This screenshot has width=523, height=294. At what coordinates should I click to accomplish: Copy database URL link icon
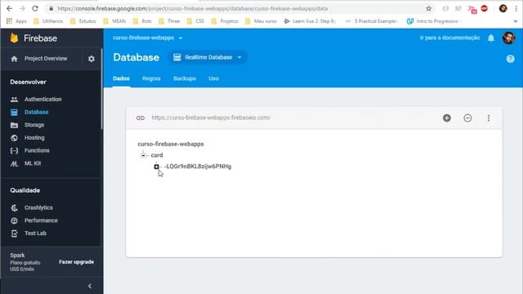pyautogui.click(x=141, y=118)
